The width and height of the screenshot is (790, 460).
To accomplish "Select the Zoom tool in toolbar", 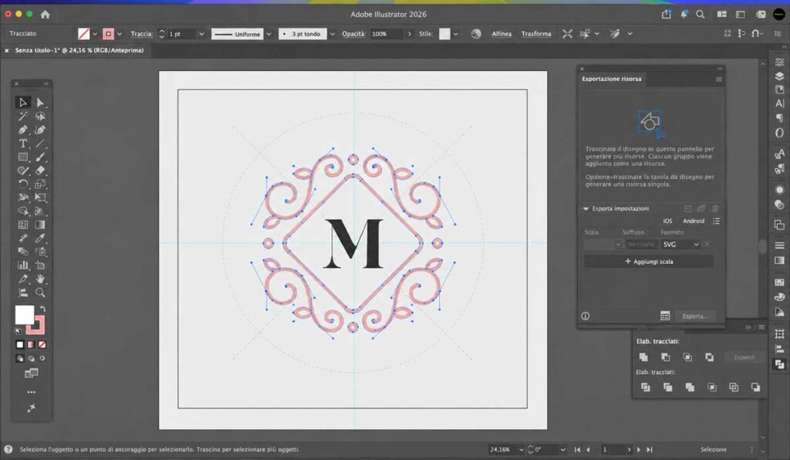I will click(40, 293).
